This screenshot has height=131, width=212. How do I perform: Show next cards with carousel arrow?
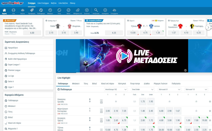click(208, 27)
